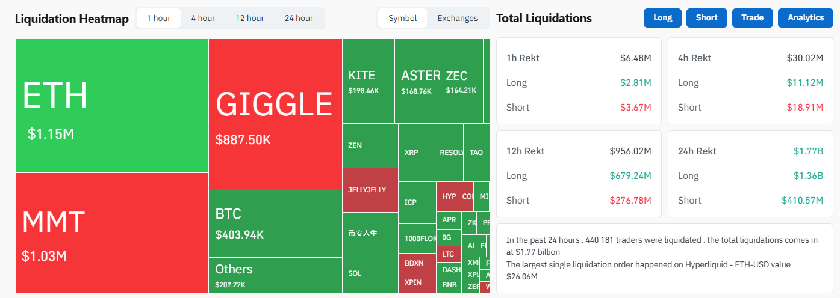Choose the 24 hour timeframe

coord(299,18)
